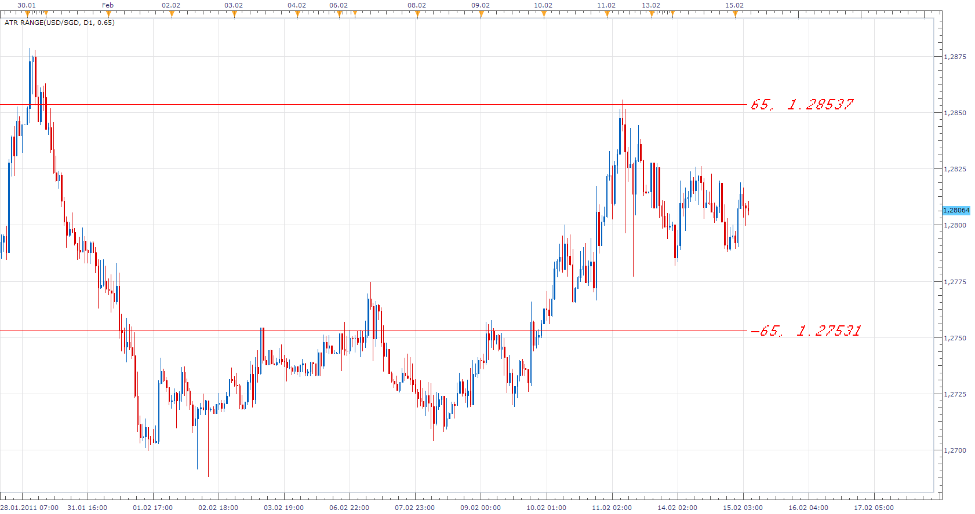Select the orange marker under 03.02
Screen dimensions: 975x514
point(234,14)
